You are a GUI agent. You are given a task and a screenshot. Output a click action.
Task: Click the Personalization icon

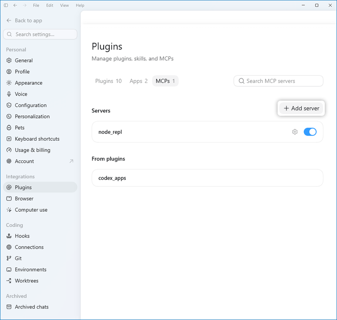pyautogui.click(x=9, y=116)
